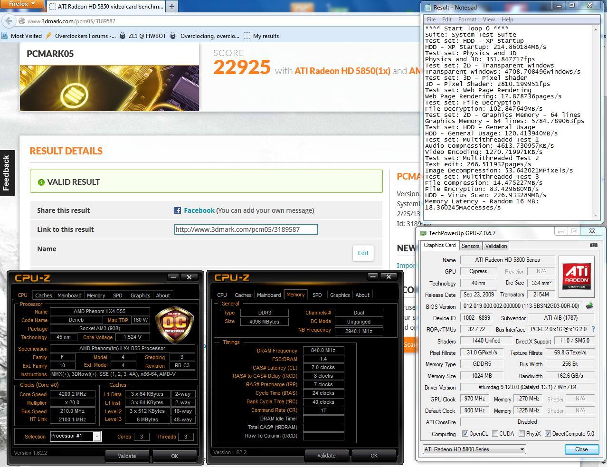Open Notepad Format menu
607x467 pixels.
[467, 19]
